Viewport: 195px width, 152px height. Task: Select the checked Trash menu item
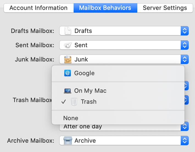coord(118,102)
